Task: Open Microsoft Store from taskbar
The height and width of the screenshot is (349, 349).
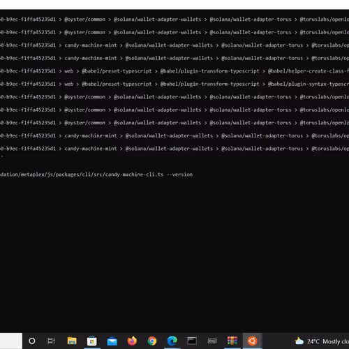Action: pos(92,341)
